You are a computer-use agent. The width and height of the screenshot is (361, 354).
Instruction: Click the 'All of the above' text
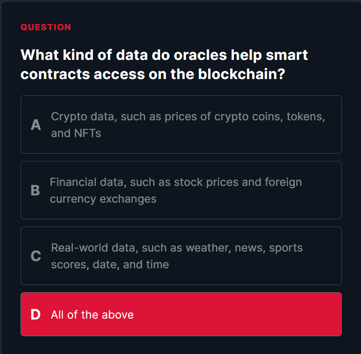coord(92,315)
